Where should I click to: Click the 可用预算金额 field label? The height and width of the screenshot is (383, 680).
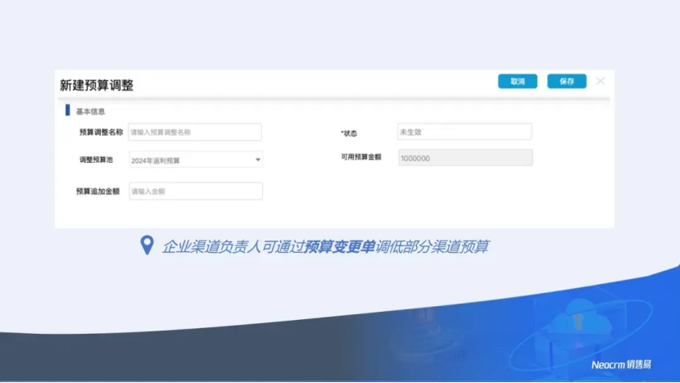click(361, 157)
